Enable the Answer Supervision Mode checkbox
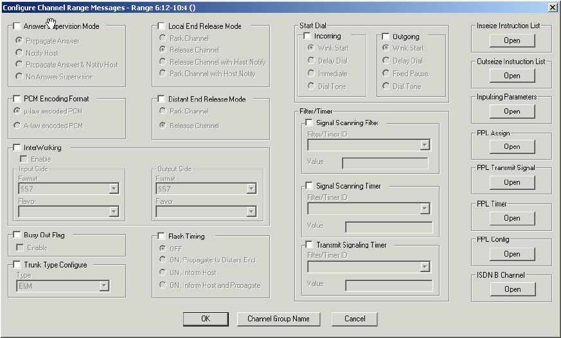The width and height of the screenshot is (561, 338). (x=17, y=27)
